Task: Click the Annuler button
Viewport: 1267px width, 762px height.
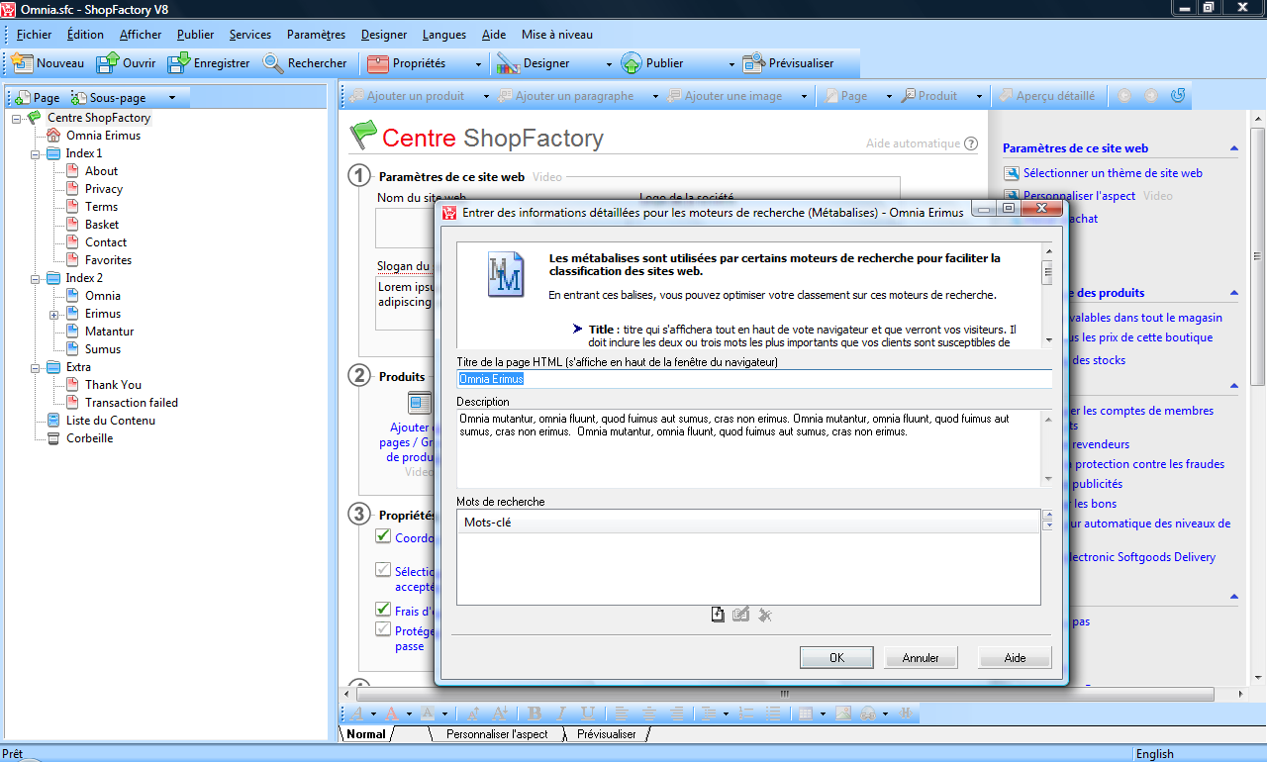Action: pyautogui.click(x=921, y=658)
